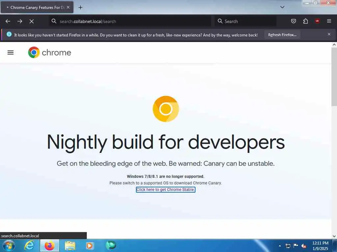Screen dimensions: 337x252
Task: Click the Firefox taskbar icon
Action: [x=49, y=245]
